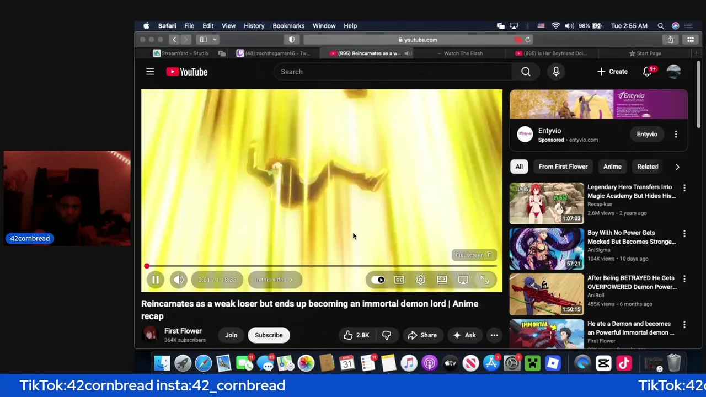The width and height of the screenshot is (706, 397).
Task: Open Legendary Hero video thumbnail
Action: [x=547, y=203]
